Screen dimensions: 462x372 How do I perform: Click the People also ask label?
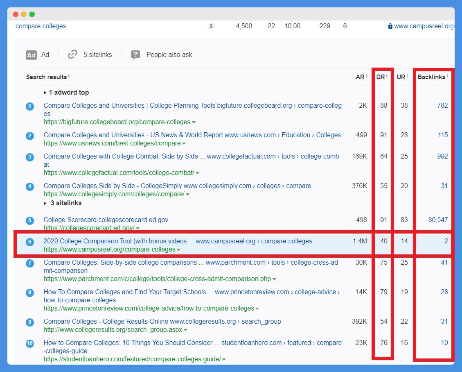click(169, 54)
